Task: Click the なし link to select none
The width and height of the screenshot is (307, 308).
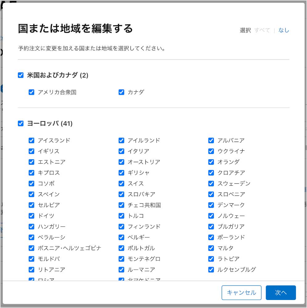Action: [x=284, y=30]
